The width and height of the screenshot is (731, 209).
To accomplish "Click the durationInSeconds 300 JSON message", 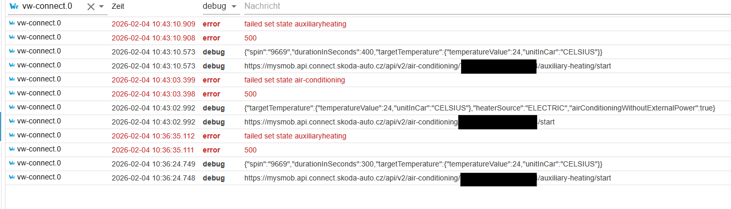I will [423, 164].
